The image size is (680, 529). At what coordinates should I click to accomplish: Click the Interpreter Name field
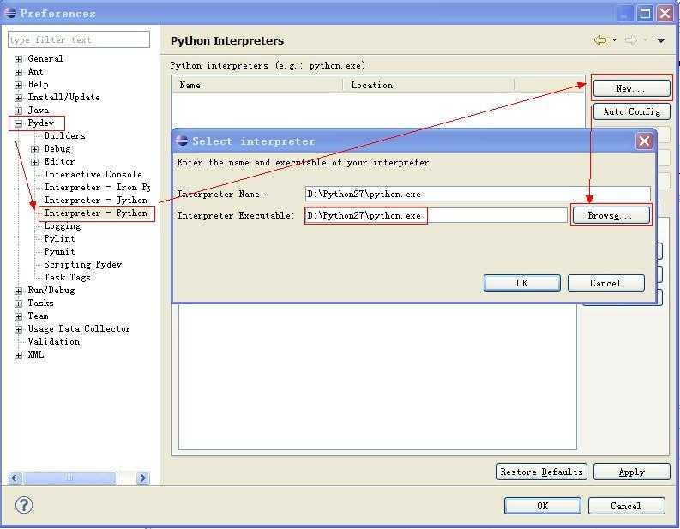pyautogui.click(x=478, y=194)
